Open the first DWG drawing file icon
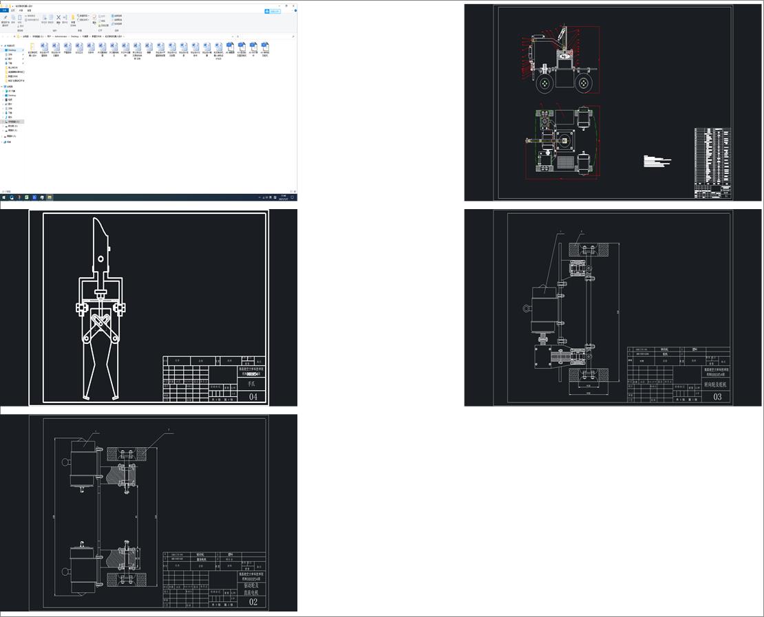The image size is (764, 617). [230, 47]
